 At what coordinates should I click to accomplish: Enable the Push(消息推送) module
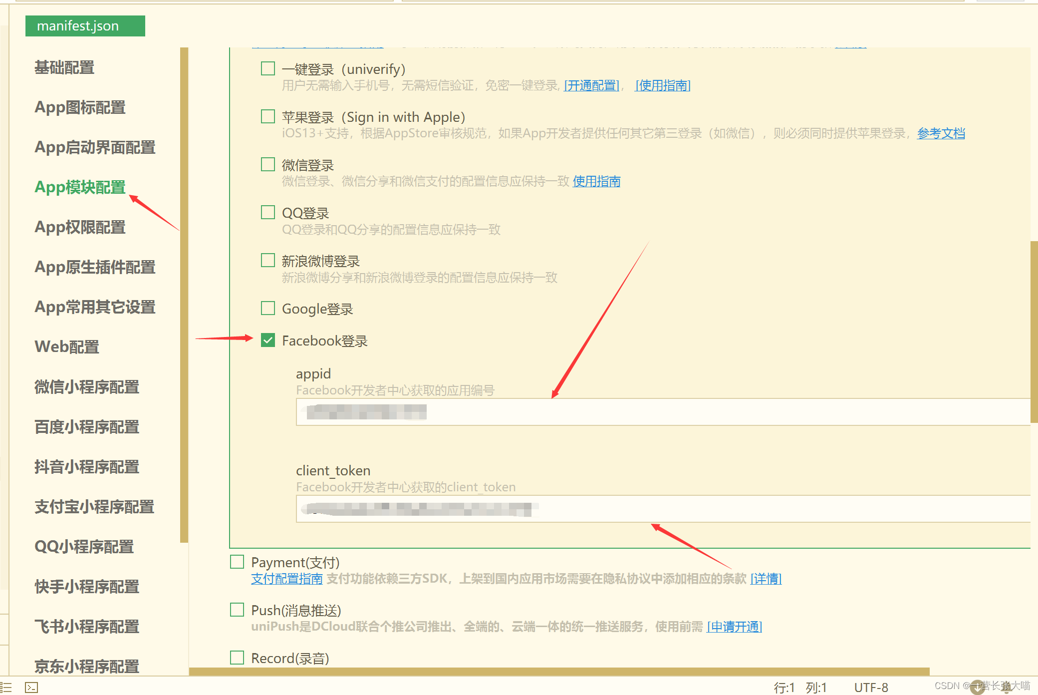coord(237,610)
